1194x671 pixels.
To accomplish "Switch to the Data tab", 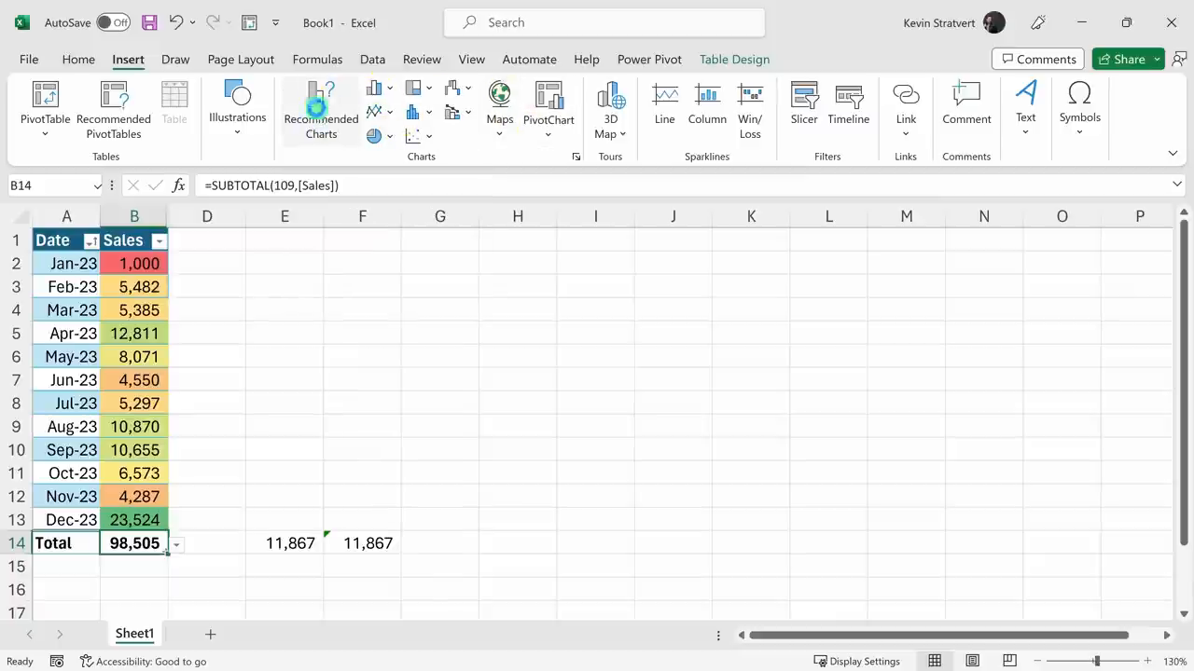I will (x=372, y=59).
